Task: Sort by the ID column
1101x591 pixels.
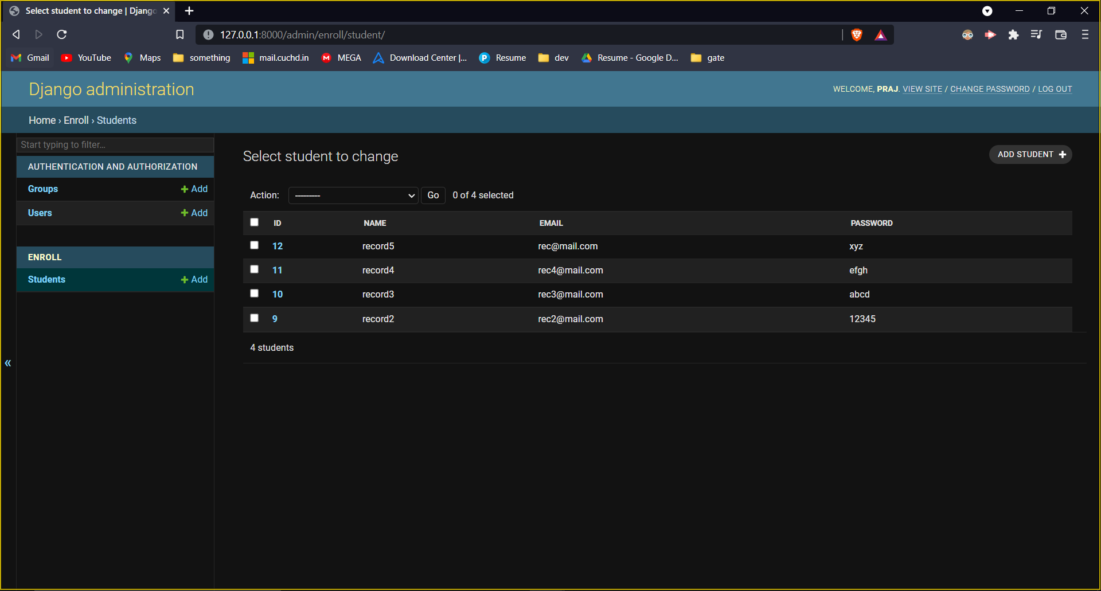Action: click(278, 223)
